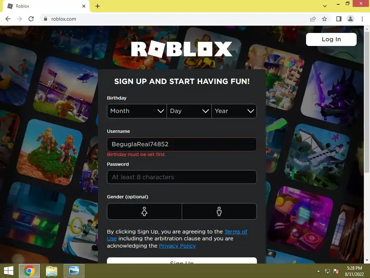Image resolution: width=370 pixels, height=278 pixels.
Task: Open File Explorer from the taskbar
Action: coord(52,271)
